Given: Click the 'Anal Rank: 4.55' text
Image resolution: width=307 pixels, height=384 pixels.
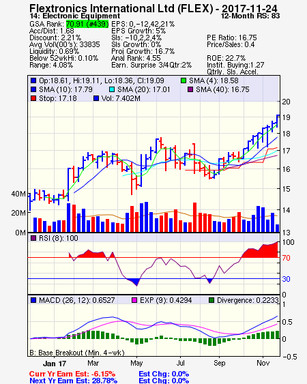Looking at the screenshot, I should click(x=136, y=58).
